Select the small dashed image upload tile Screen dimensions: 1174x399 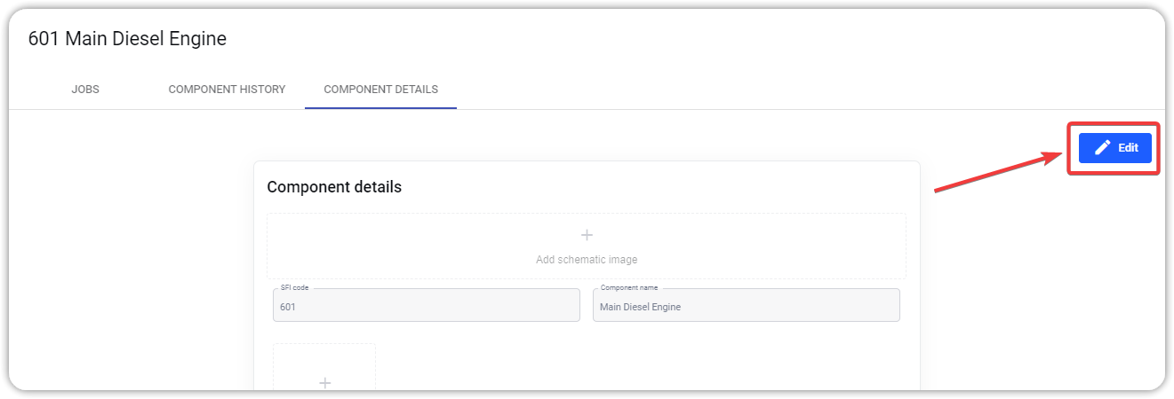[x=324, y=367]
